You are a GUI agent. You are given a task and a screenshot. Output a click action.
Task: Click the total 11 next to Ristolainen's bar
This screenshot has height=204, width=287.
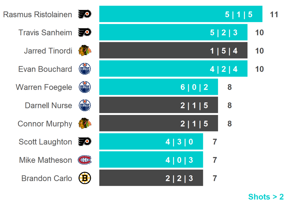(x=274, y=15)
